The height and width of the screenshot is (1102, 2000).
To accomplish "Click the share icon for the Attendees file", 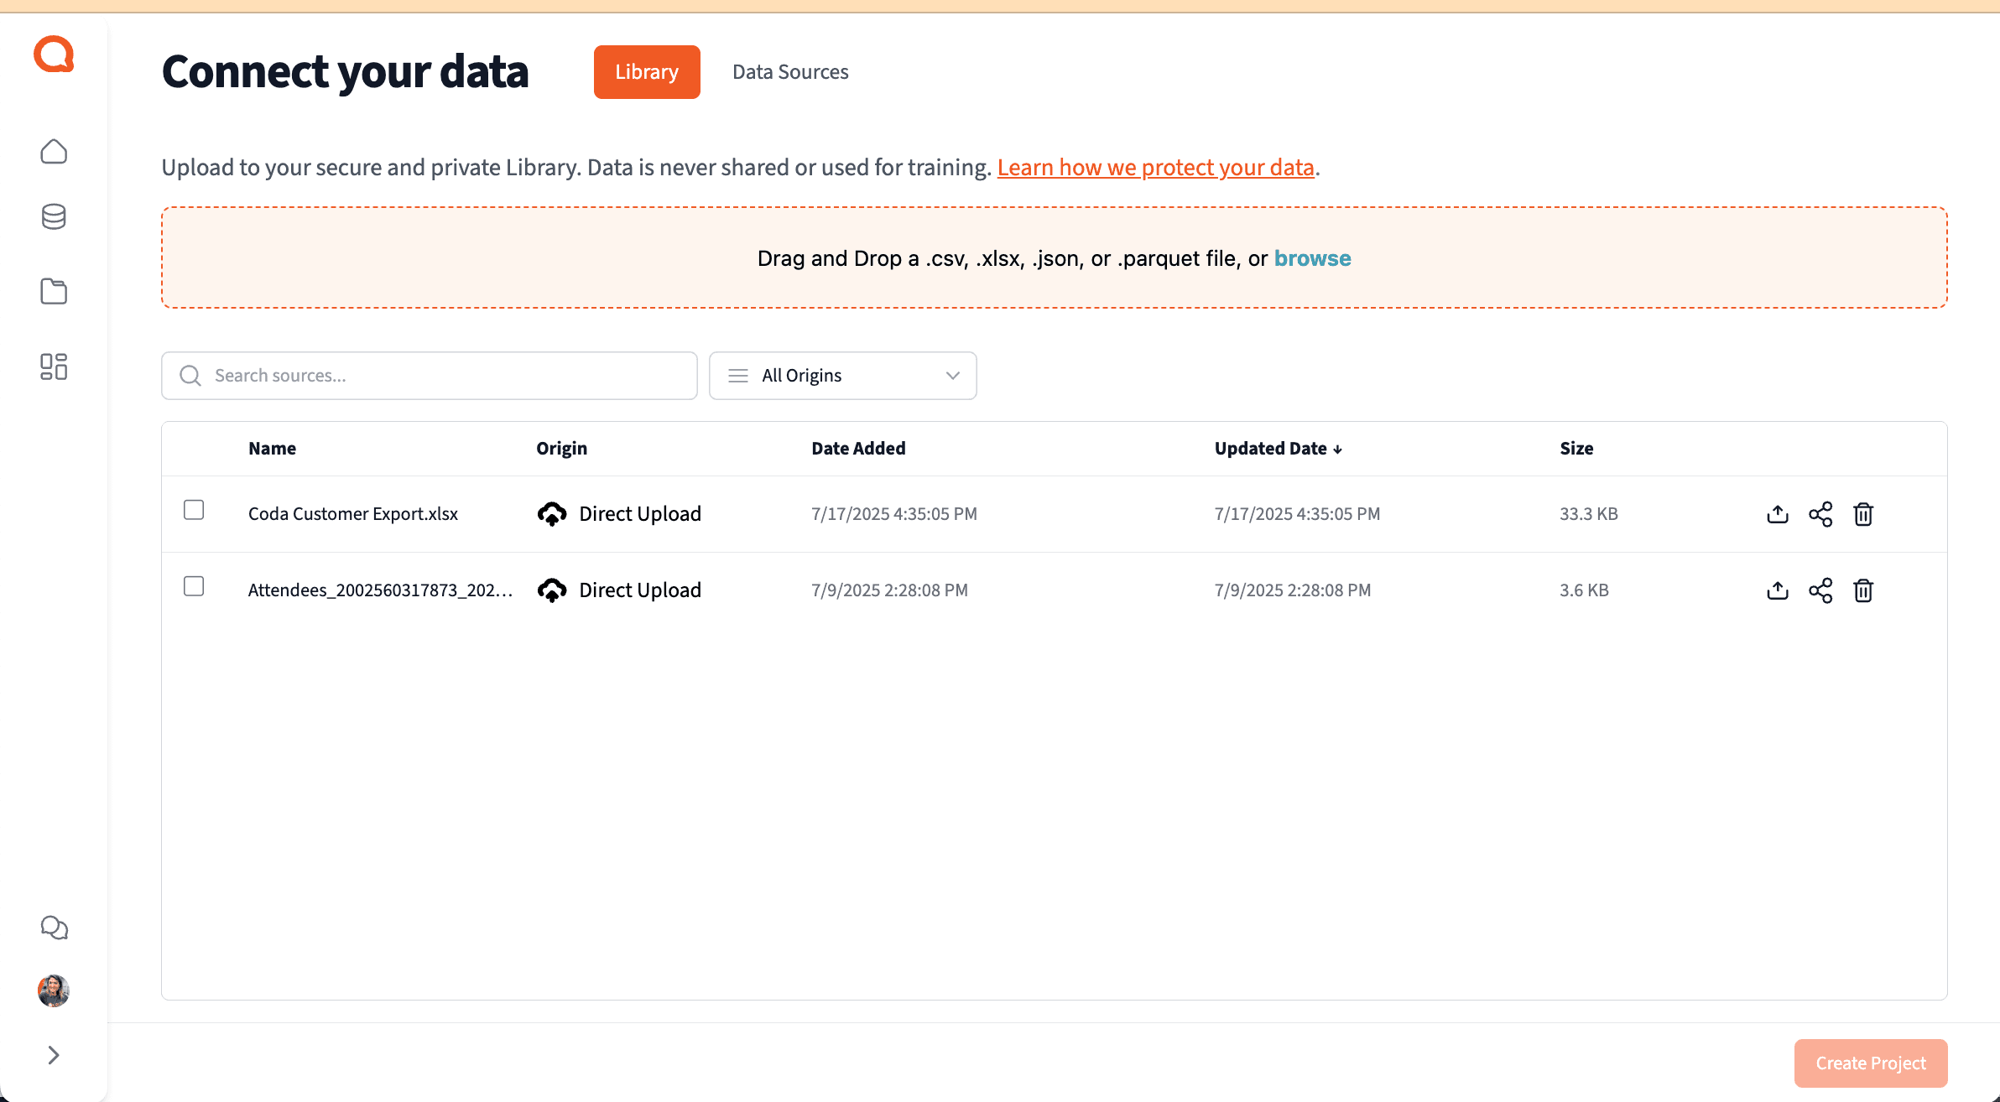I will pyautogui.click(x=1820, y=590).
